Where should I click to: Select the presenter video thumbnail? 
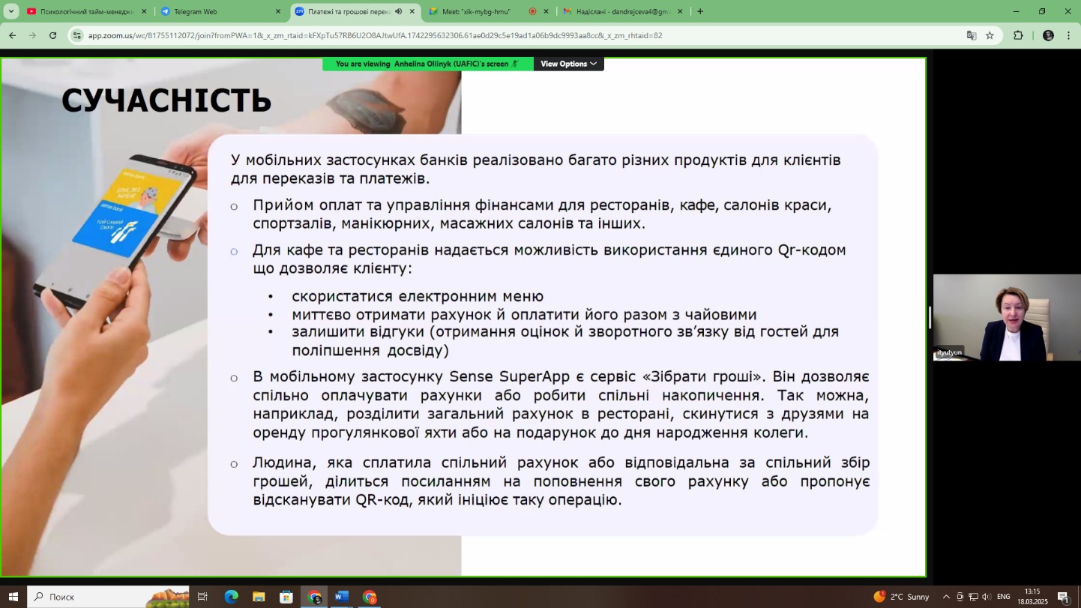coord(1007,318)
